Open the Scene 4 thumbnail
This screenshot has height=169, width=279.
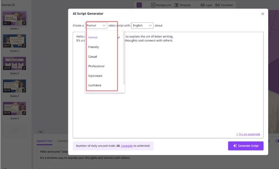click(14, 86)
